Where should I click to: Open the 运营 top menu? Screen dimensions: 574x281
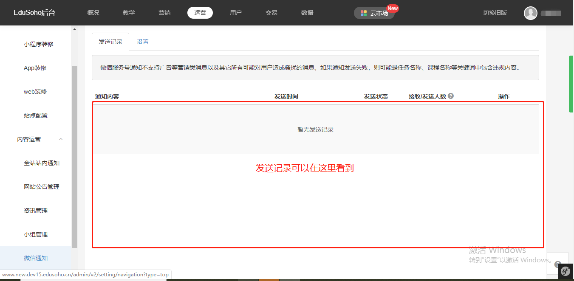200,13
